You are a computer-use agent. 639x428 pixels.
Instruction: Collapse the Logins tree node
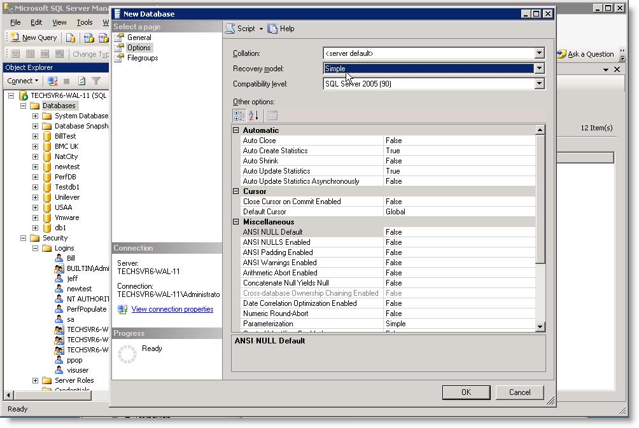pyautogui.click(x=36, y=249)
